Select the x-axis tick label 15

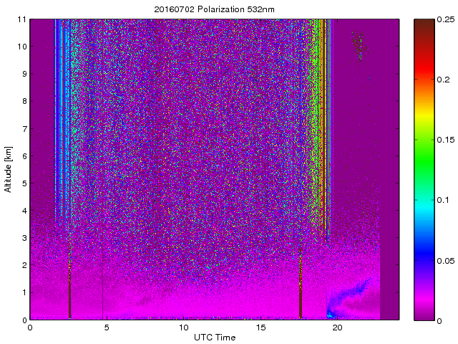pos(260,327)
